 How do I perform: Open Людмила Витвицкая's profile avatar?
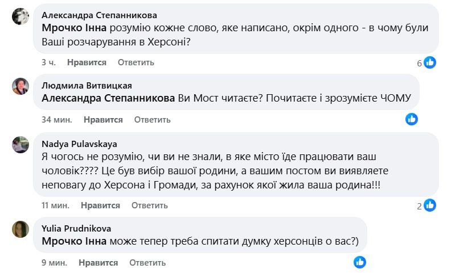[20, 86]
